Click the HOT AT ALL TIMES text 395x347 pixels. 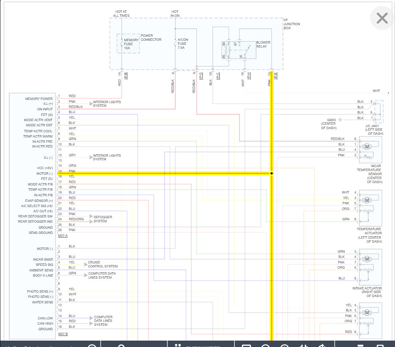pos(121,14)
